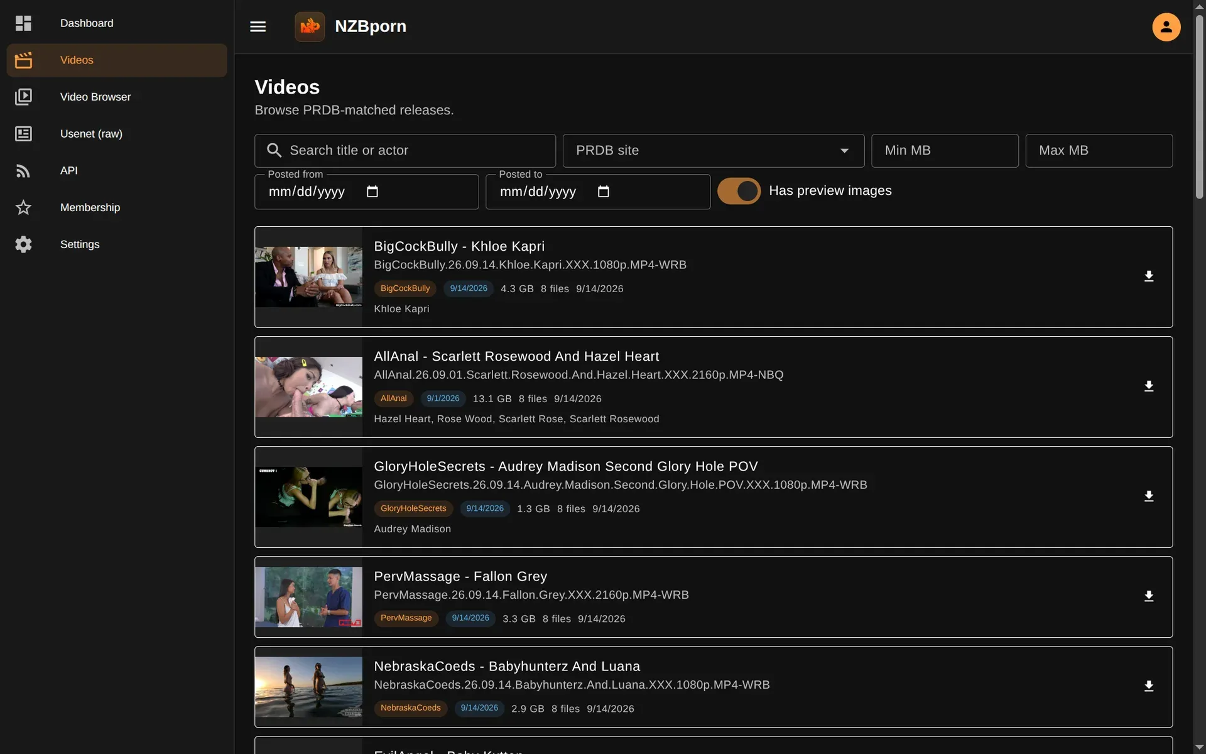
Task: Click the GloryHoleSecrets site chip
Action: coord(413,508)
